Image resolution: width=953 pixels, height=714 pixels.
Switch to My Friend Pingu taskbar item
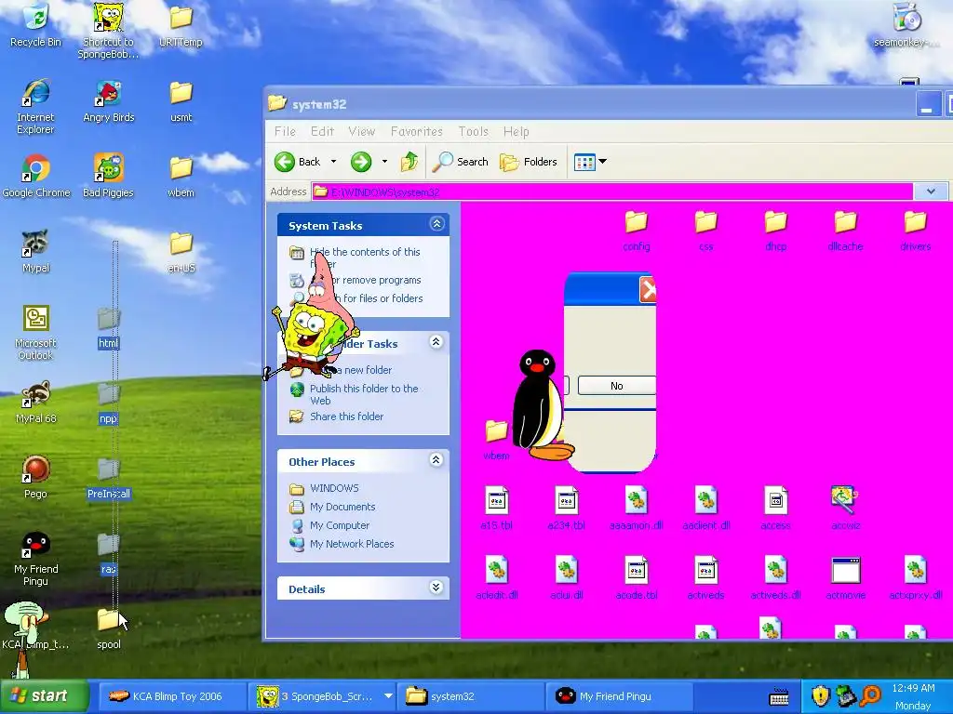pos(621,696)
